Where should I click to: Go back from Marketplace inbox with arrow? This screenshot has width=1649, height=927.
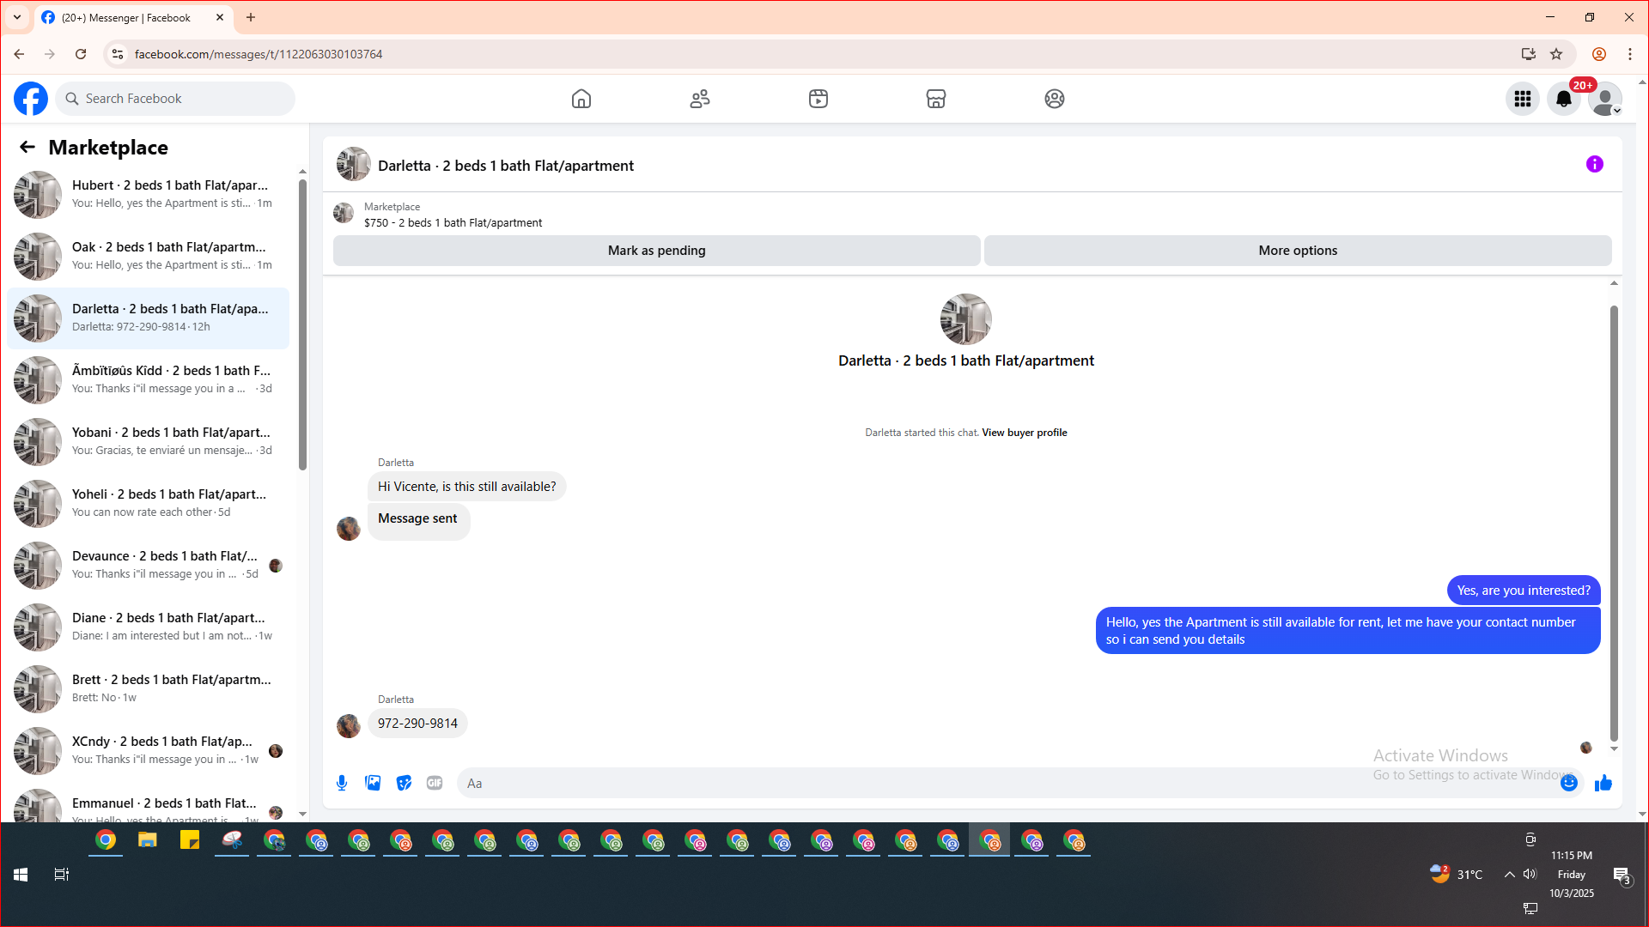click(27, 148)
